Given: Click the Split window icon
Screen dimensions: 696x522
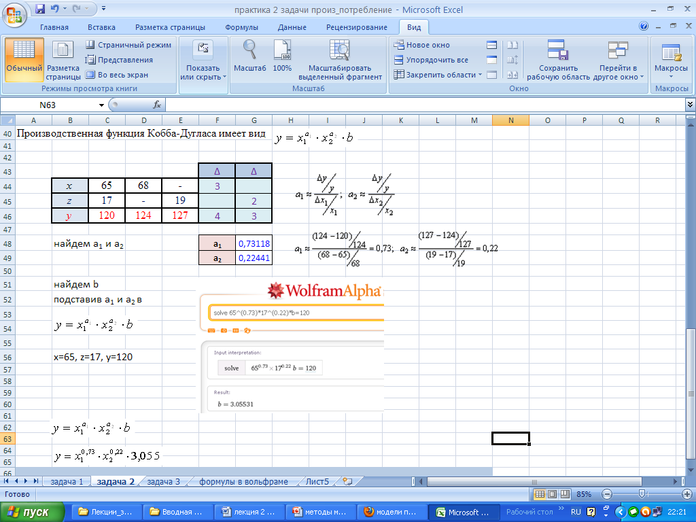Looking at the screenshot, I should click(491, 45).
